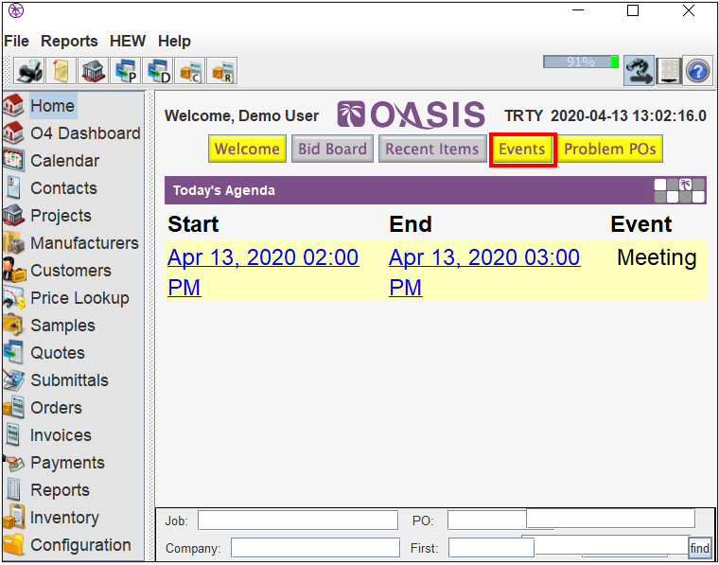Open Quotes label in the sidebar
The image size is (719, 565).
[58, 353]
